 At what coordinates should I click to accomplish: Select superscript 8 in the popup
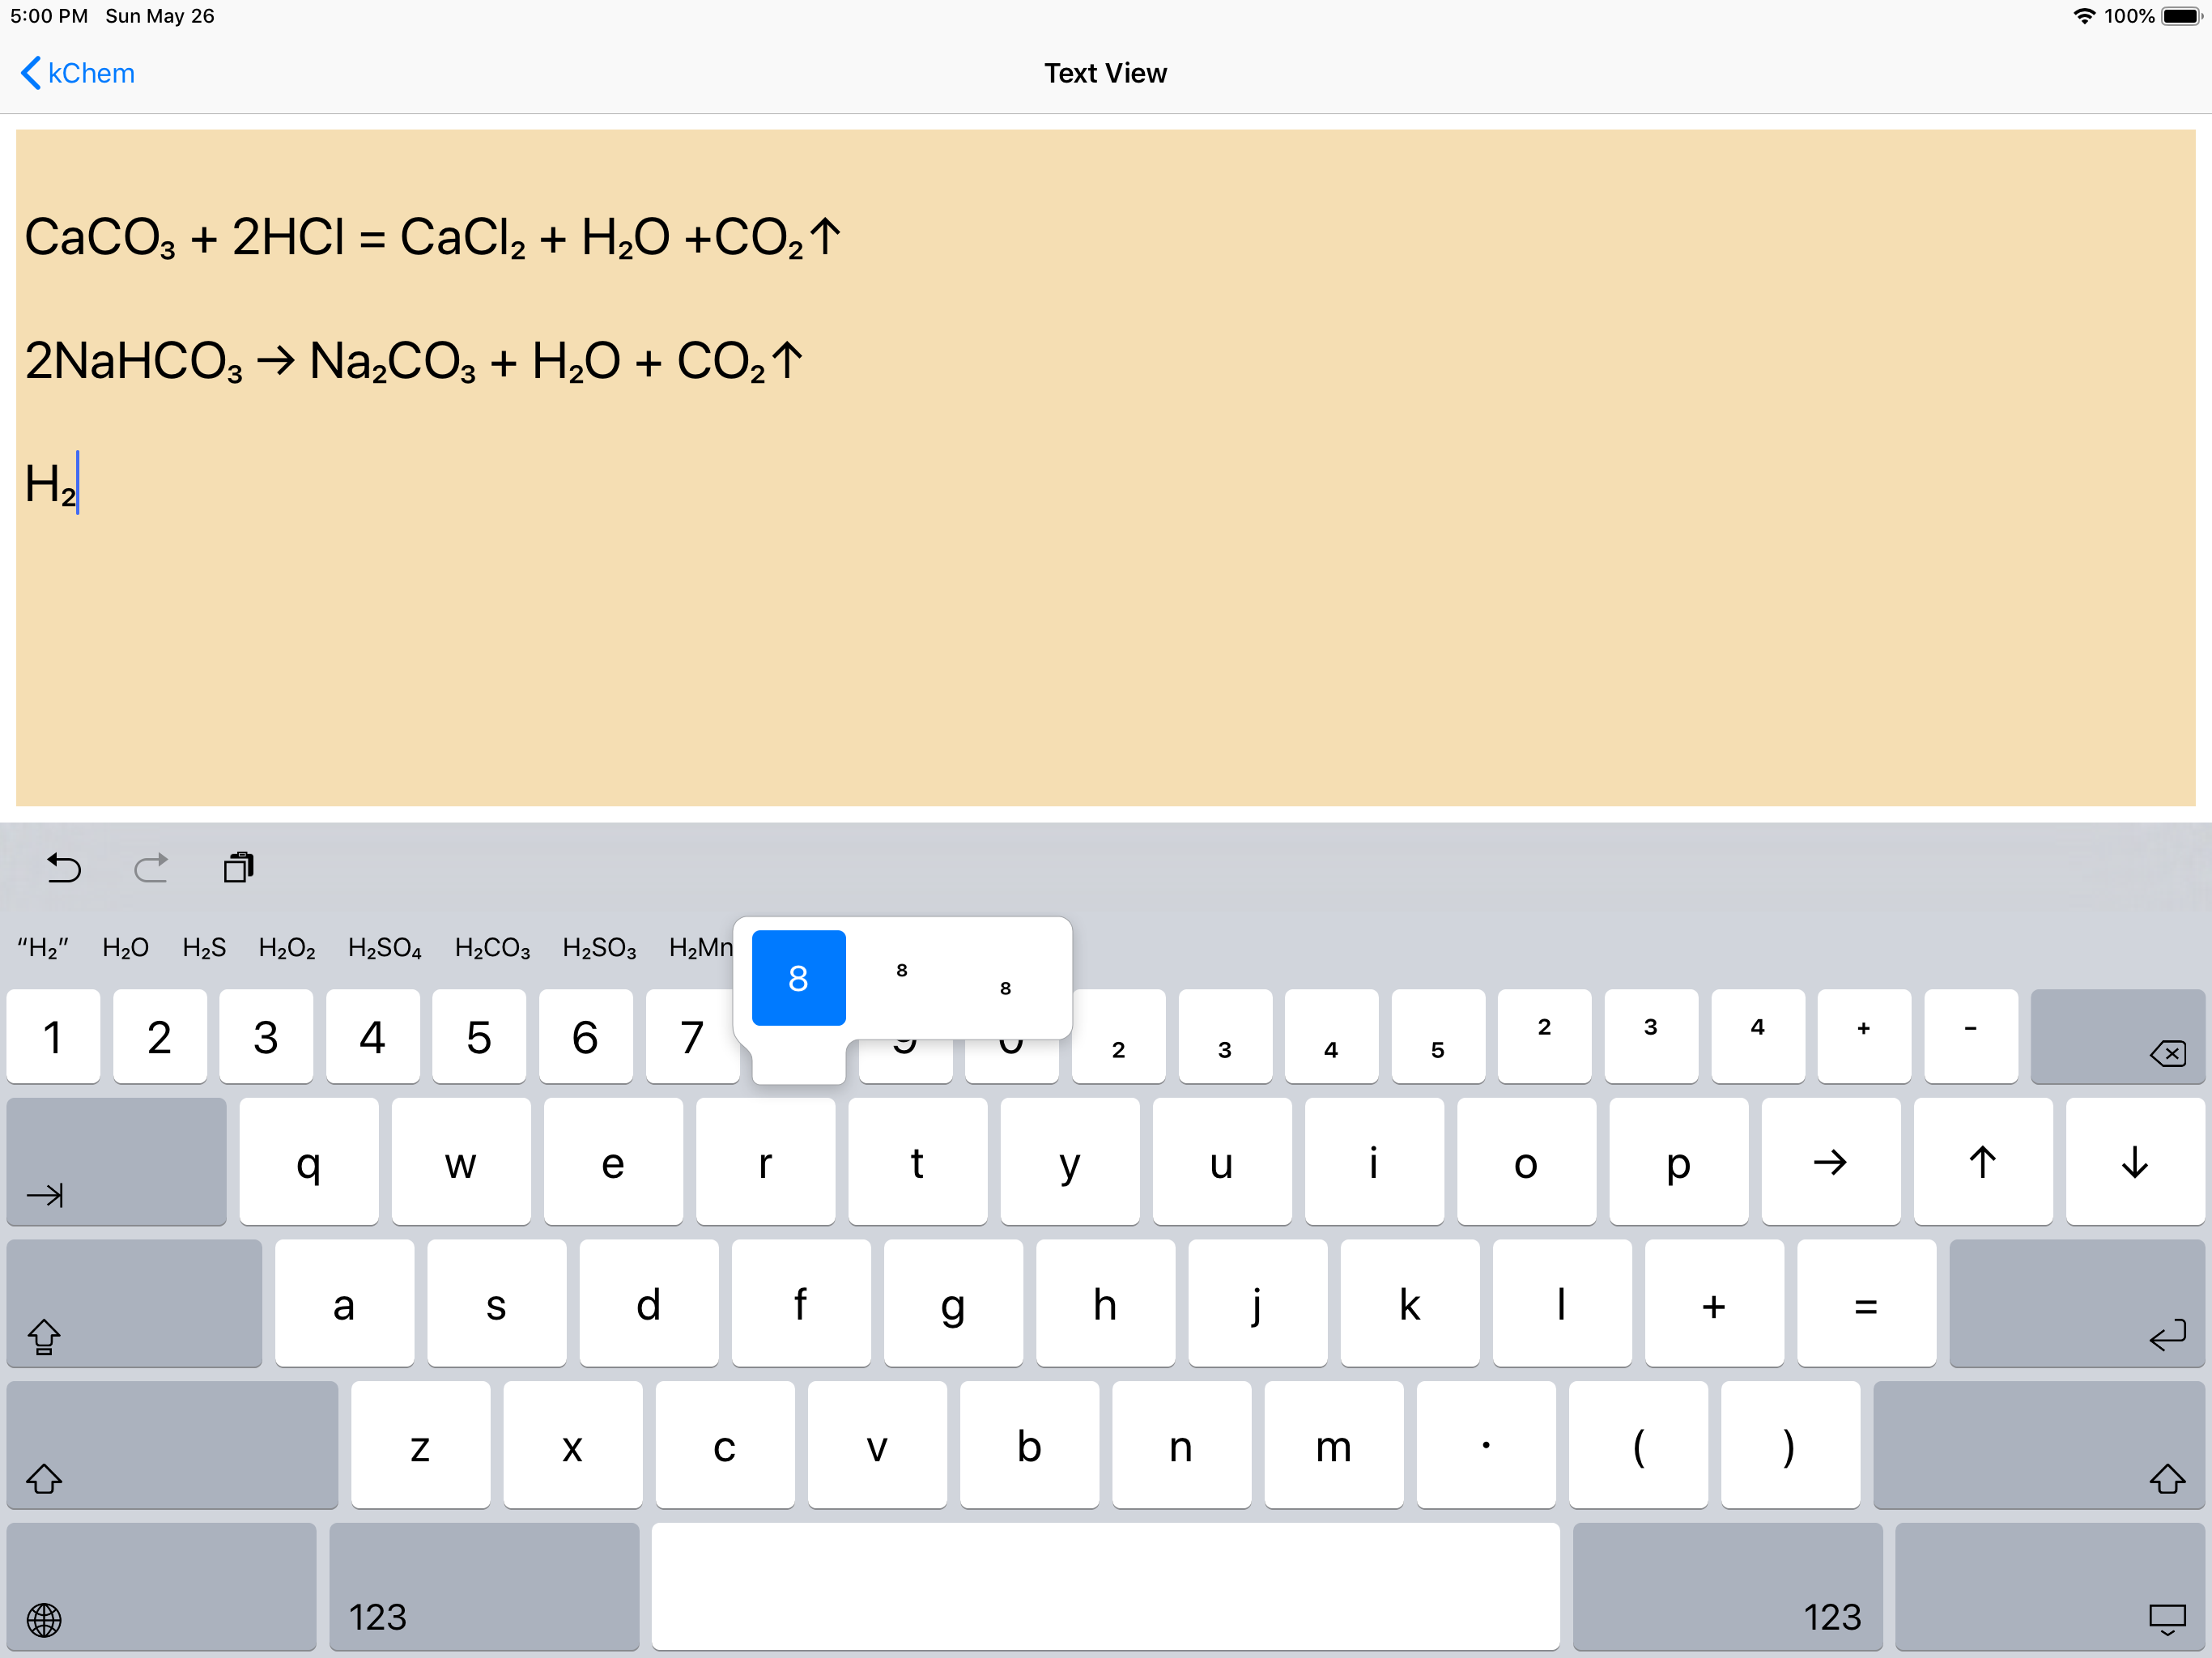[902, 970]
